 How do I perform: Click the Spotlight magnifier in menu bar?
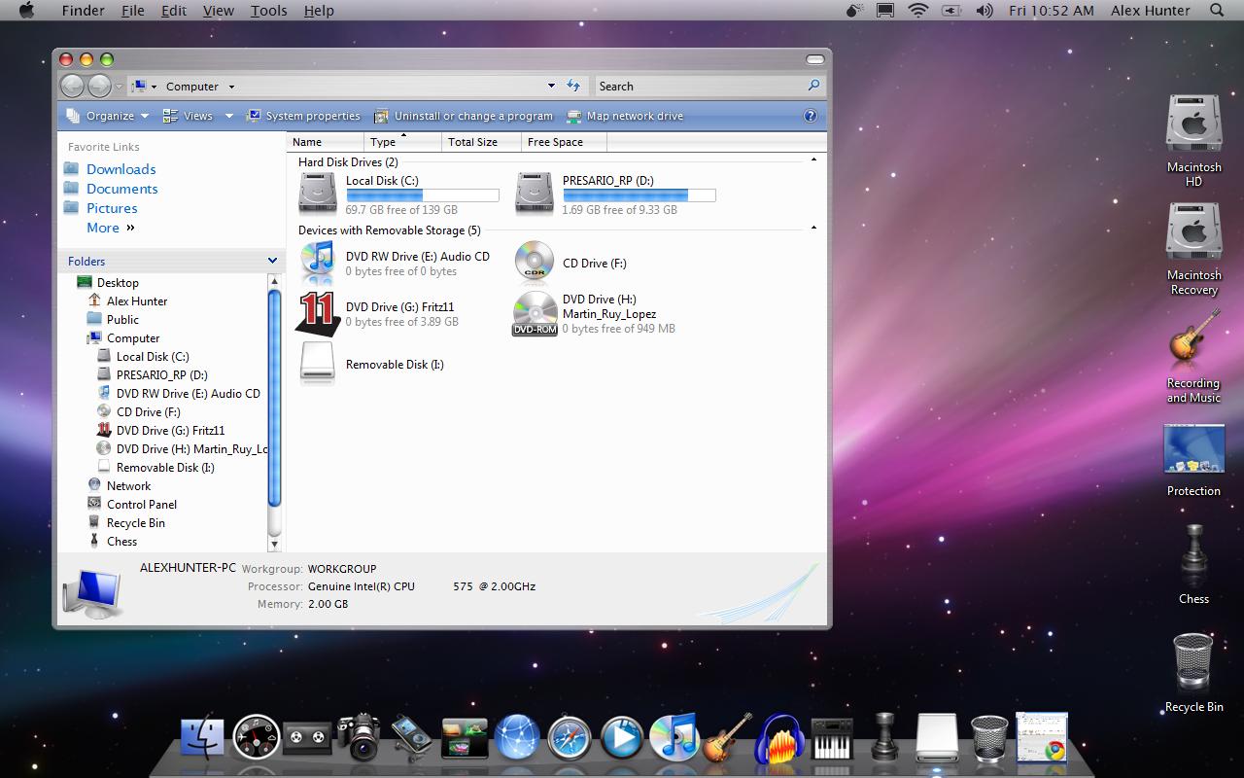click(1216, 11)
